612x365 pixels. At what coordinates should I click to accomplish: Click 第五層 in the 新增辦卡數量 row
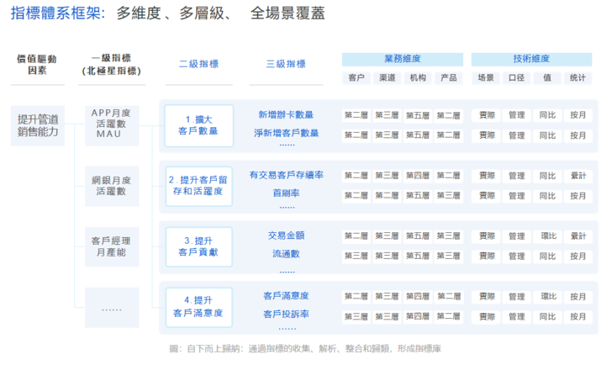click(x=418, y=115)
